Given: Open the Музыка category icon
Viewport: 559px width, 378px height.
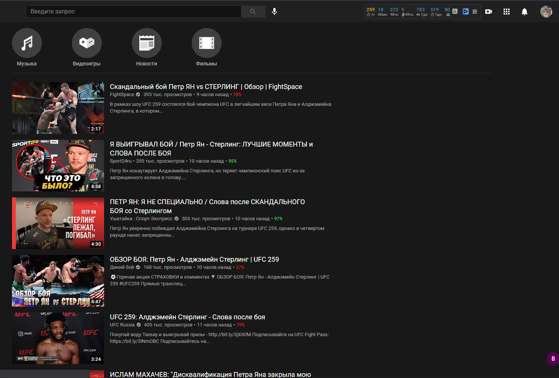Looking at the screenshot, I should point(27,43).
